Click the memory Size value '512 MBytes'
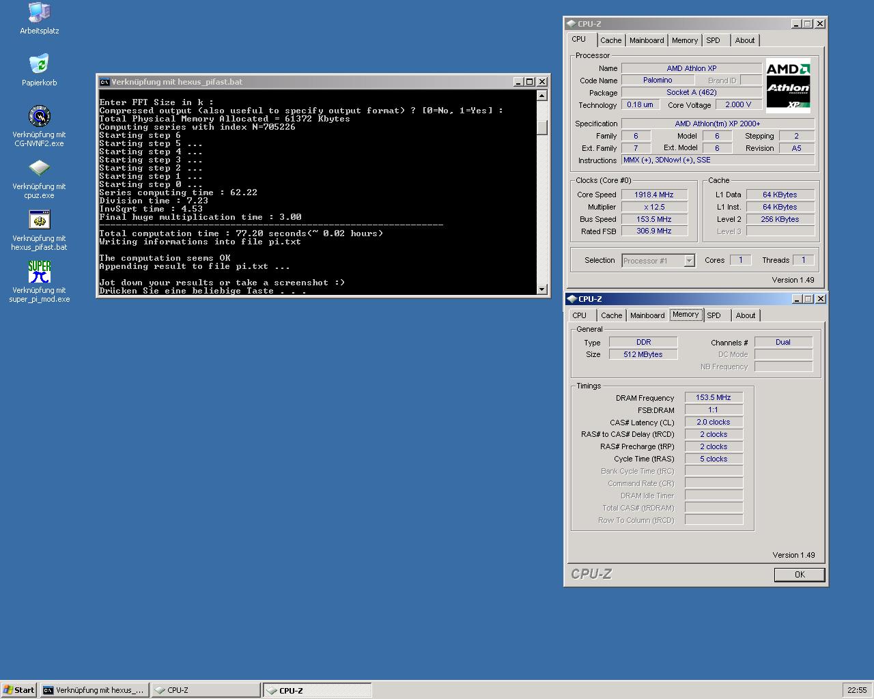 [643, 355]
